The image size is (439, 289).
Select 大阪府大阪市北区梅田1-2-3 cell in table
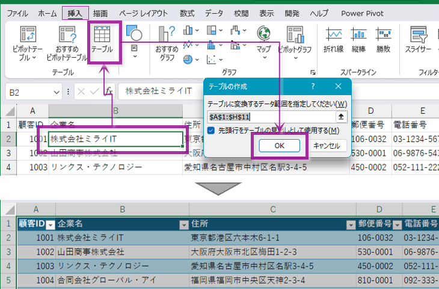tap(272, 252)
